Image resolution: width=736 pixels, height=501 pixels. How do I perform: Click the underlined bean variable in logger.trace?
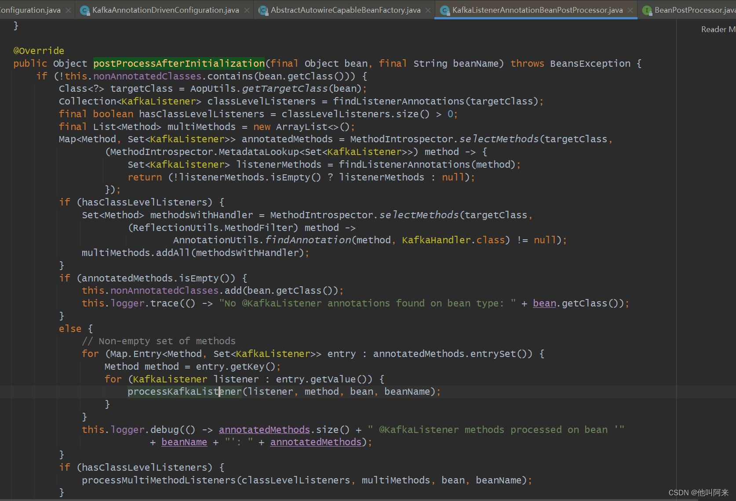click(x=544, y=303)
